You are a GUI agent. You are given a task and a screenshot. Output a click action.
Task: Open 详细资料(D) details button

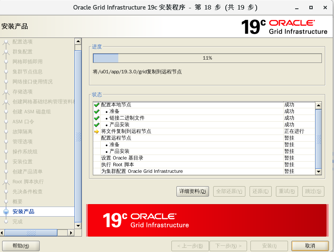pyautogui.click(x=193, y=191)
